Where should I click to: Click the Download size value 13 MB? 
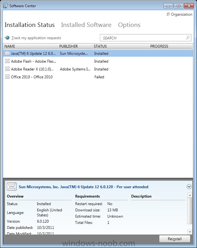pos(113,210)
